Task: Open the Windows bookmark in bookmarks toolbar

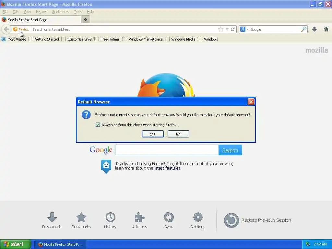Action: [208, 39]
